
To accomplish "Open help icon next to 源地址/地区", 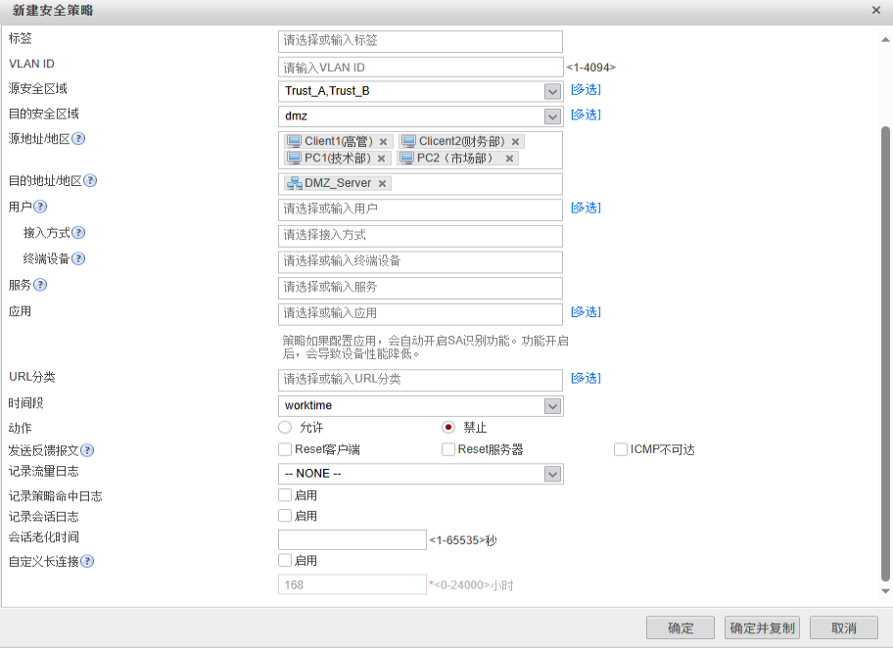I will pyautogui.click(x=78, y=138).
